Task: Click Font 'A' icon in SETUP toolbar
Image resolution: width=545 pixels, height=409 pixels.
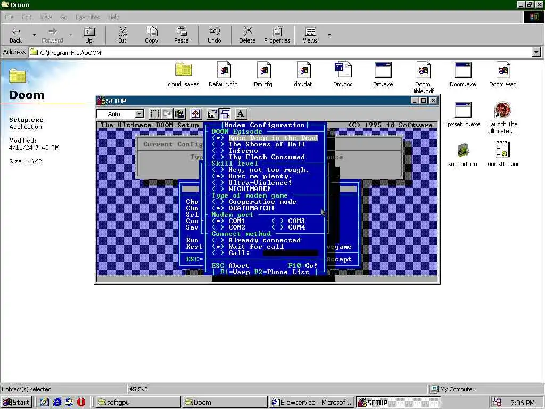Action: 241,114
